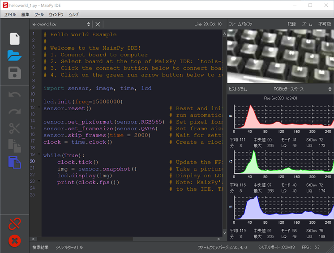Open the シリアルターミナル panel
The image size is (334, 253).
pos(69,247)
